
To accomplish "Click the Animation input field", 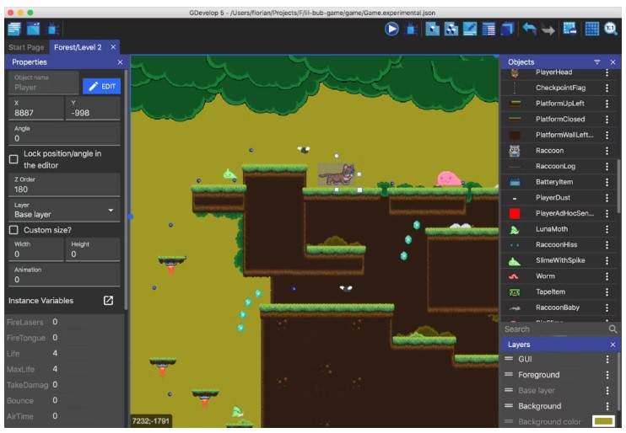I will tap(64, 275).
